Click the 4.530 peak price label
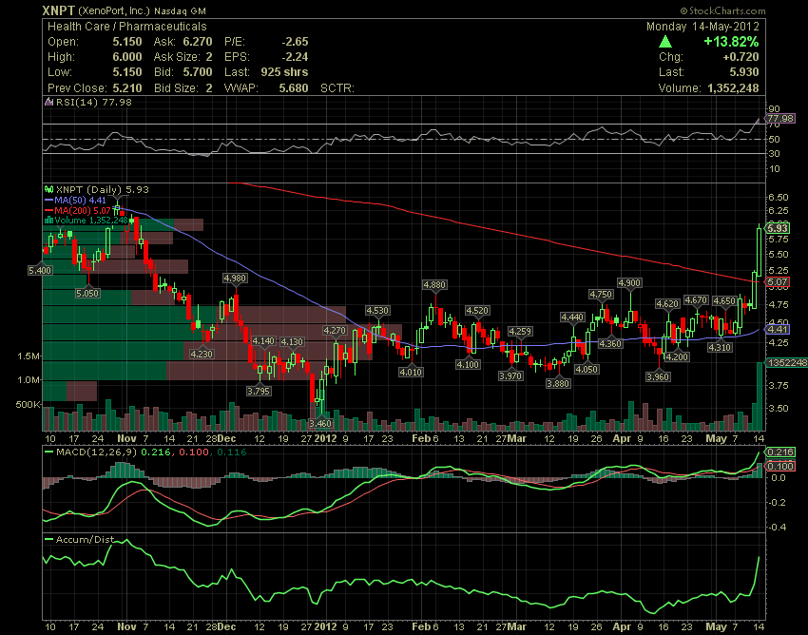 coord(377,310)
